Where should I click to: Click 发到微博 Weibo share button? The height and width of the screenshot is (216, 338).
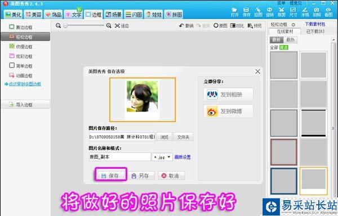click(x=228, y=111)
